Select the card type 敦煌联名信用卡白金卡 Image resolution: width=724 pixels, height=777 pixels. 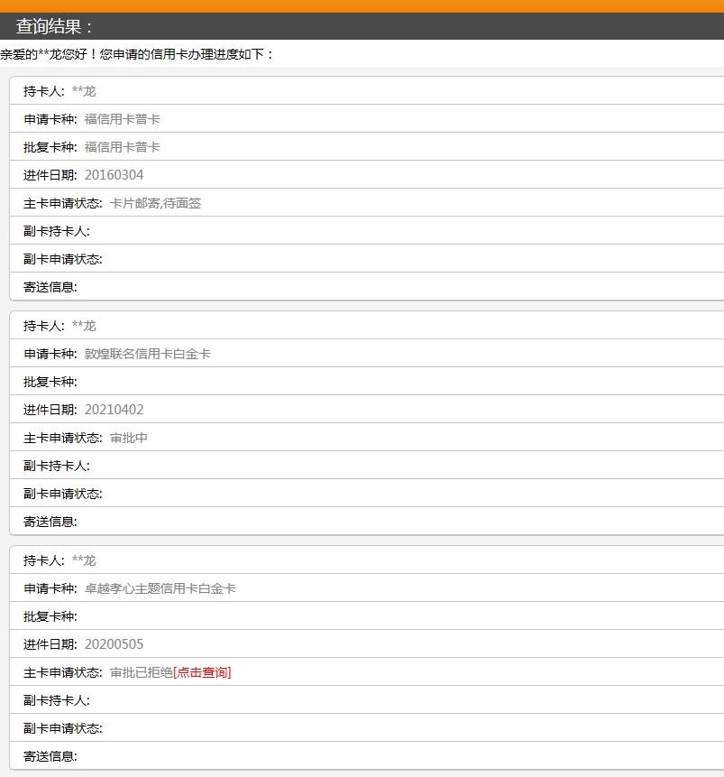click(x=148, y=354)
